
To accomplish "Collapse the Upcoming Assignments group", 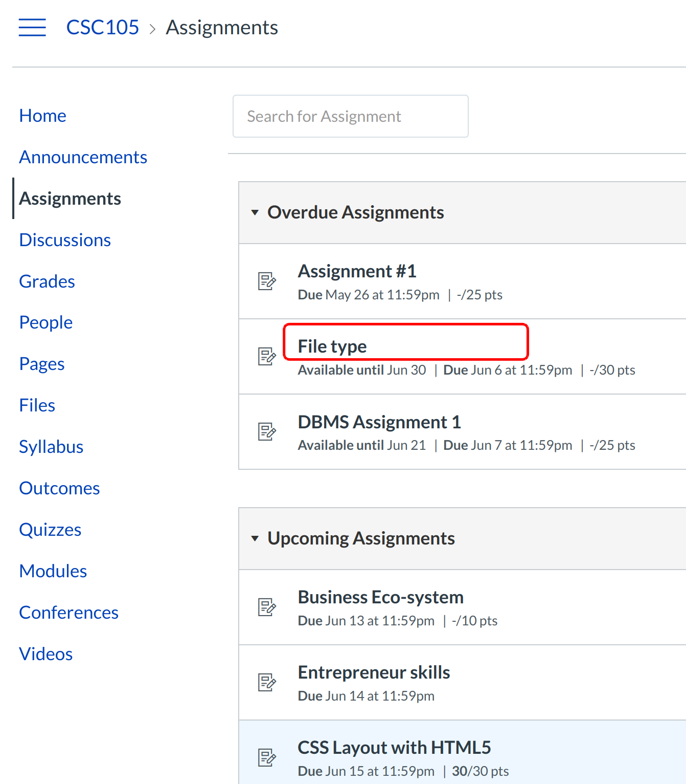I will (x=255, y=538).
